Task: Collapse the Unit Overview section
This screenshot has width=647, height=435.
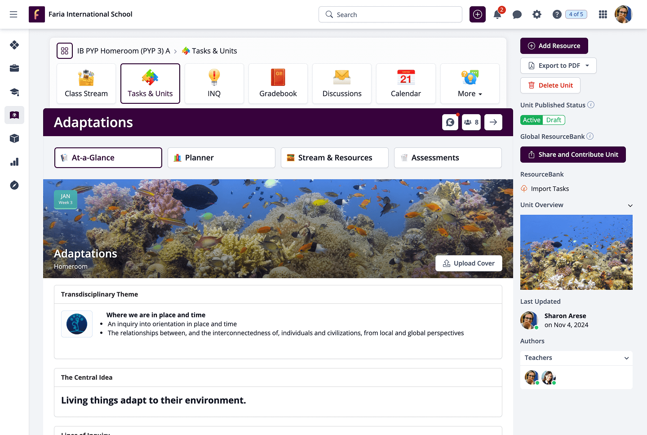Action: 630,205
